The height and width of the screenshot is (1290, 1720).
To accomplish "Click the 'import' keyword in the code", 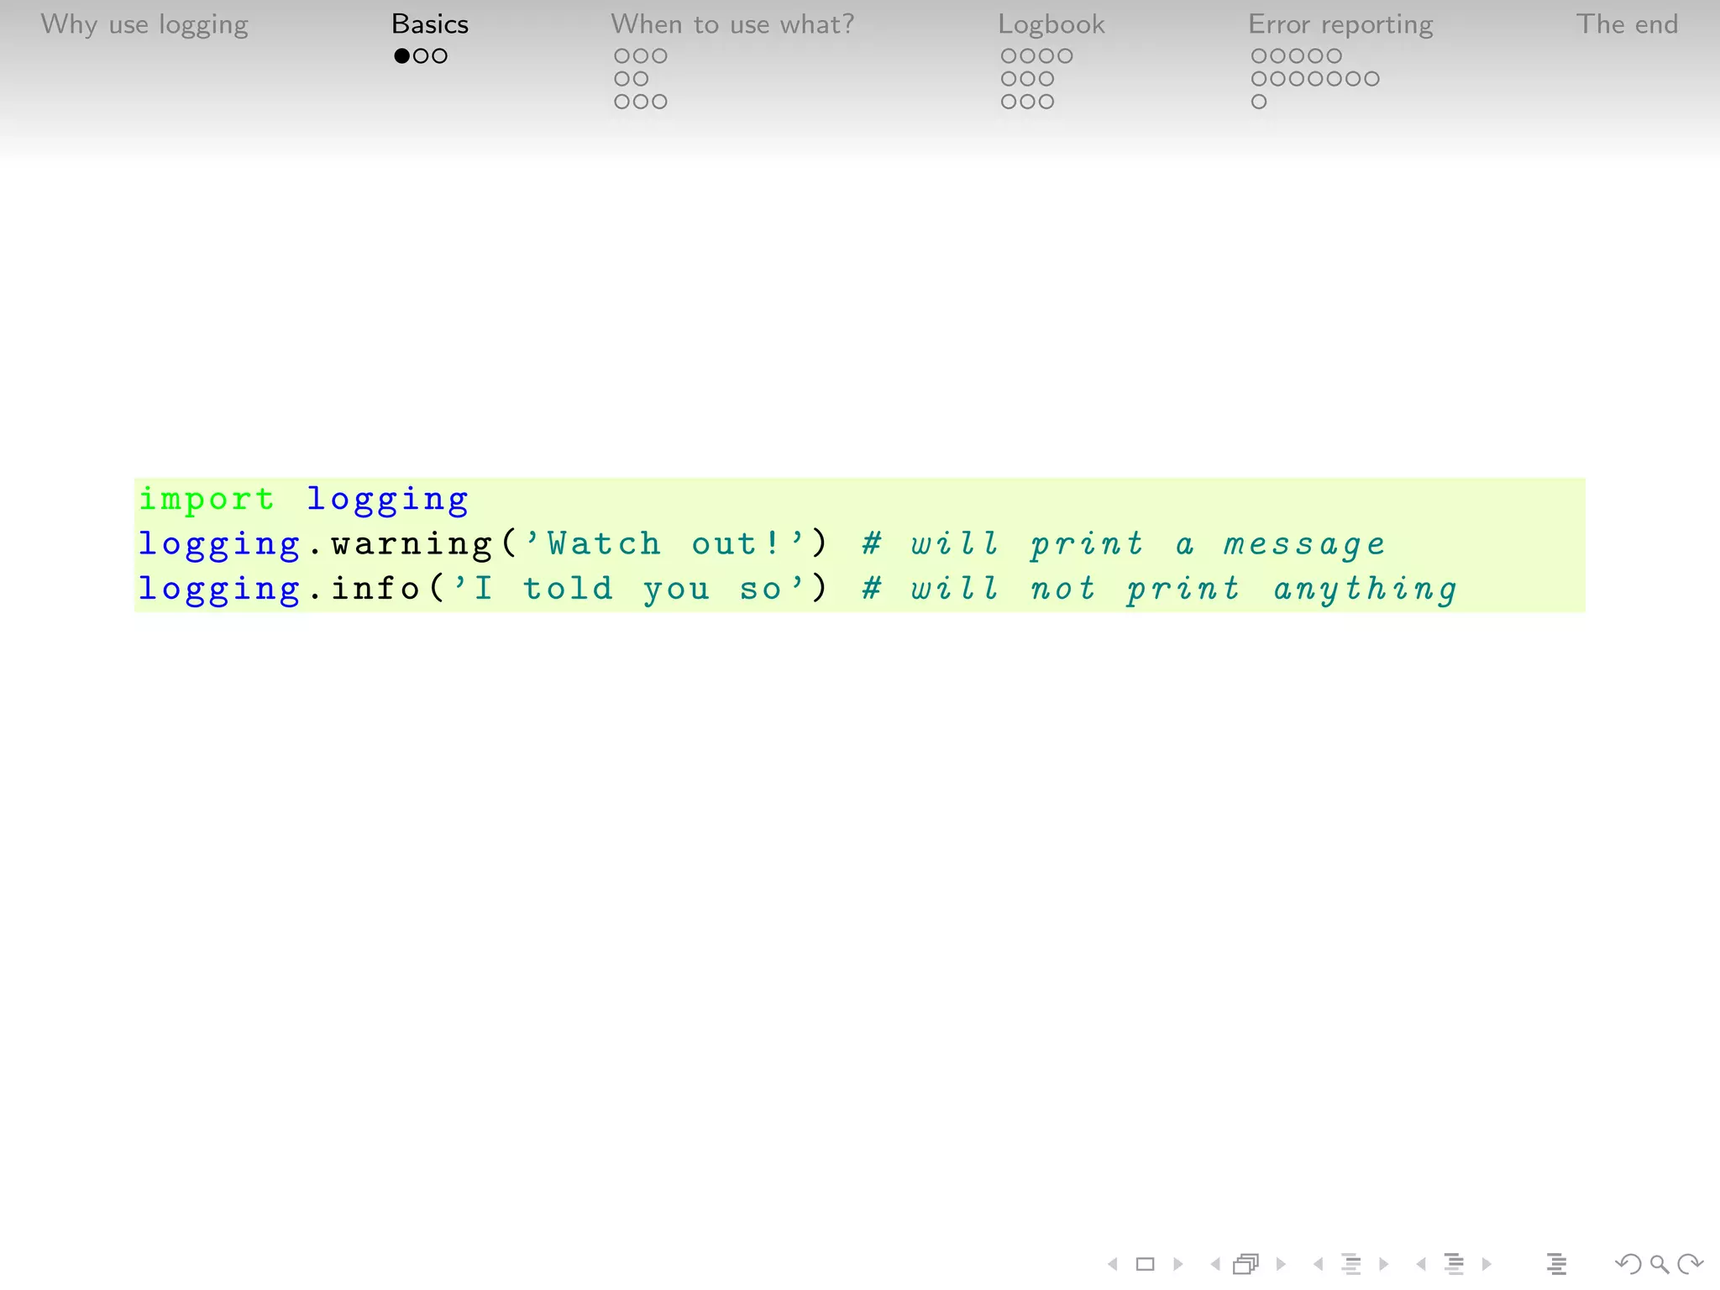I will [207, 500].
